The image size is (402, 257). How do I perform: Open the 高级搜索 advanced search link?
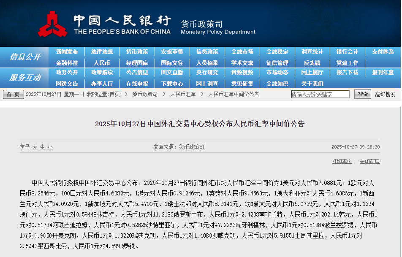coord(385,94)
